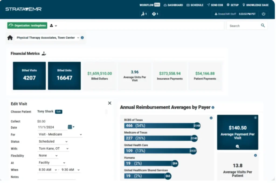Click the Organization: testingdemo badge
This screenshot has width=276, height=183.
pos(27,25)
